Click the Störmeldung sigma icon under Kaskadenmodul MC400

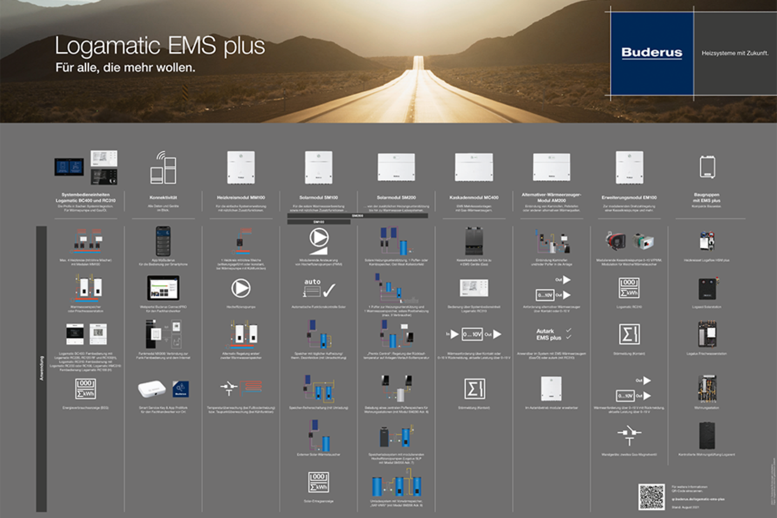pos(474,388)
